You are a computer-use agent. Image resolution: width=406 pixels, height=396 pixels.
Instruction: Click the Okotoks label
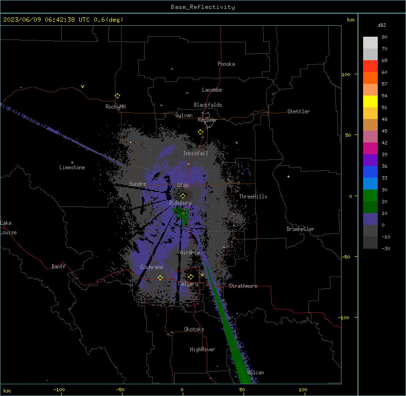tap(194, 329)
